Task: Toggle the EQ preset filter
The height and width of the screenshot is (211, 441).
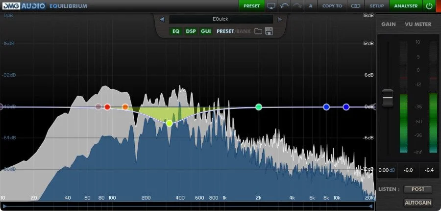Action: coord(176,31)
